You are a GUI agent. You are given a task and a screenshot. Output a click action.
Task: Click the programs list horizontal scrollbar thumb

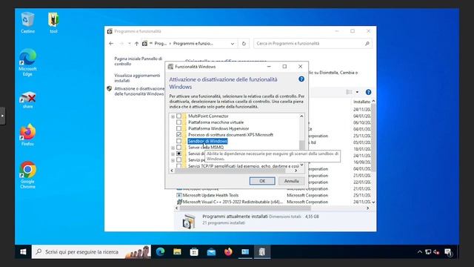(x=245, y=208)
